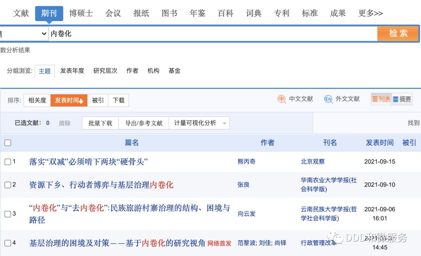This screenshot has width=421, height=256.
Task: Switch to list view 列表
Action: (381, 100)
